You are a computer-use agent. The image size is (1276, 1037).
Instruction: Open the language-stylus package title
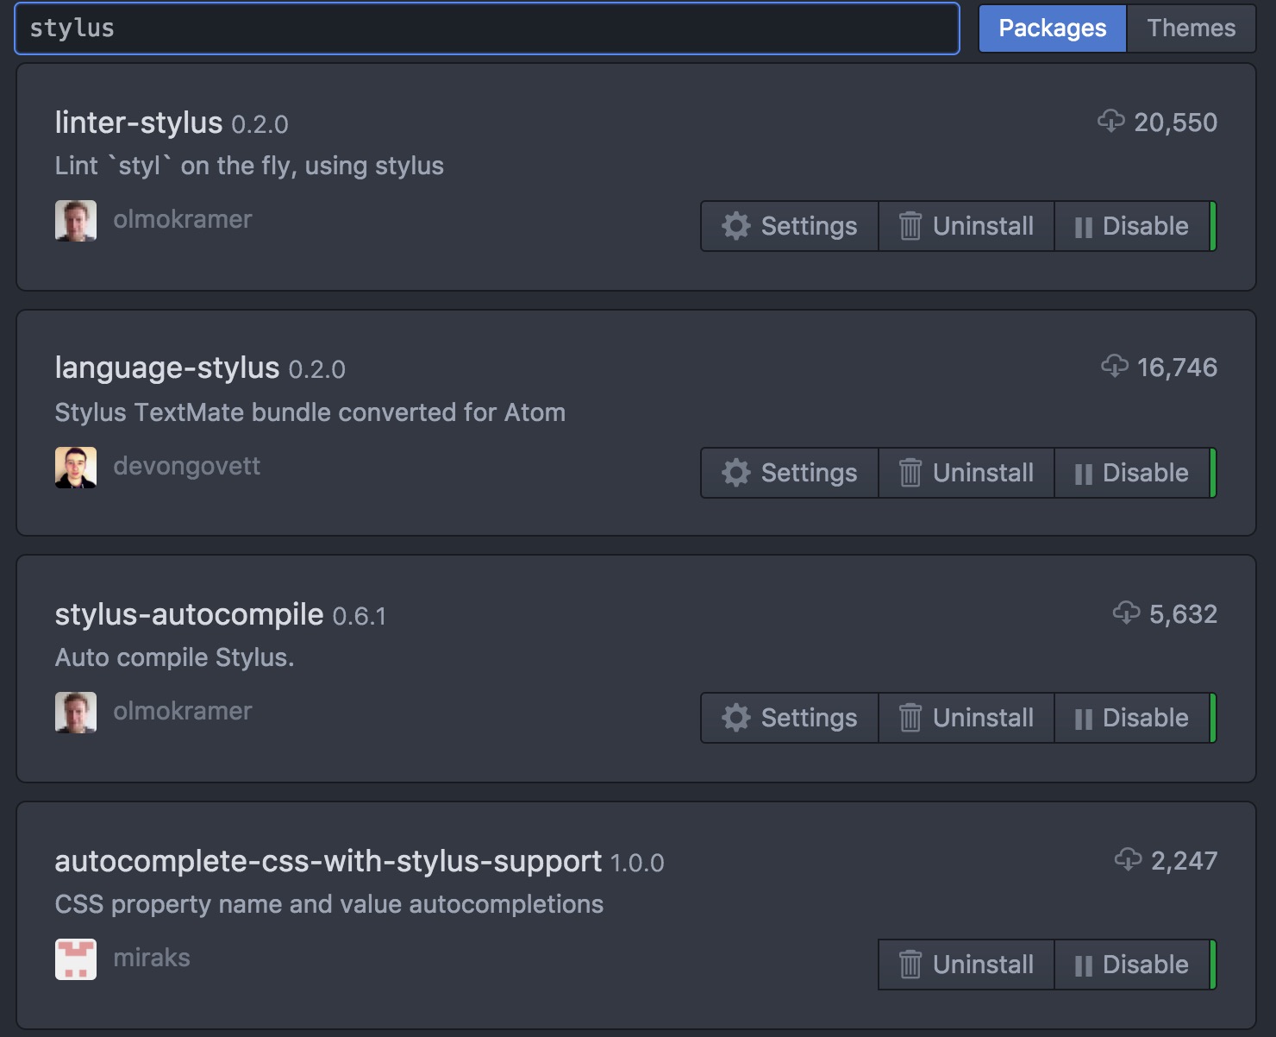(x=167, y=368)
